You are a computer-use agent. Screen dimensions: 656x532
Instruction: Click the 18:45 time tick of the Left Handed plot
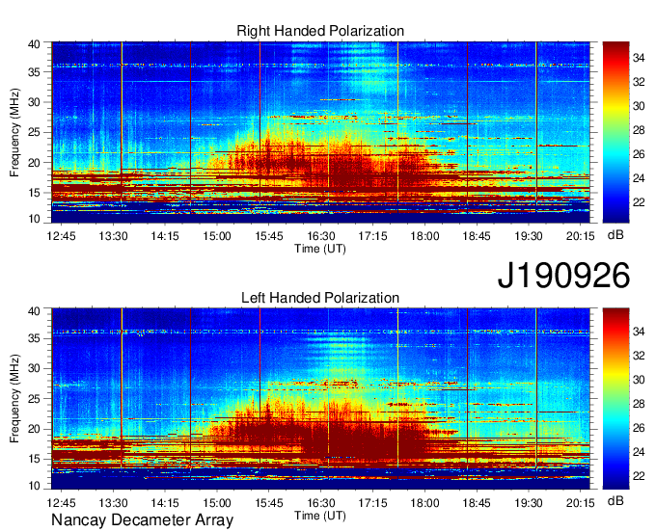(x=477, y=503)
